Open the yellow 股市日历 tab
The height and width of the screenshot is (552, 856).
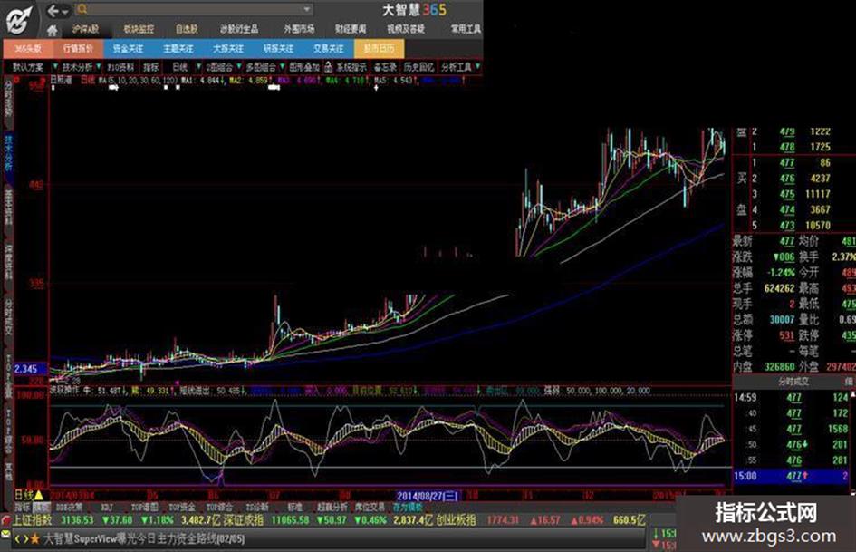[x=379, y=49]
